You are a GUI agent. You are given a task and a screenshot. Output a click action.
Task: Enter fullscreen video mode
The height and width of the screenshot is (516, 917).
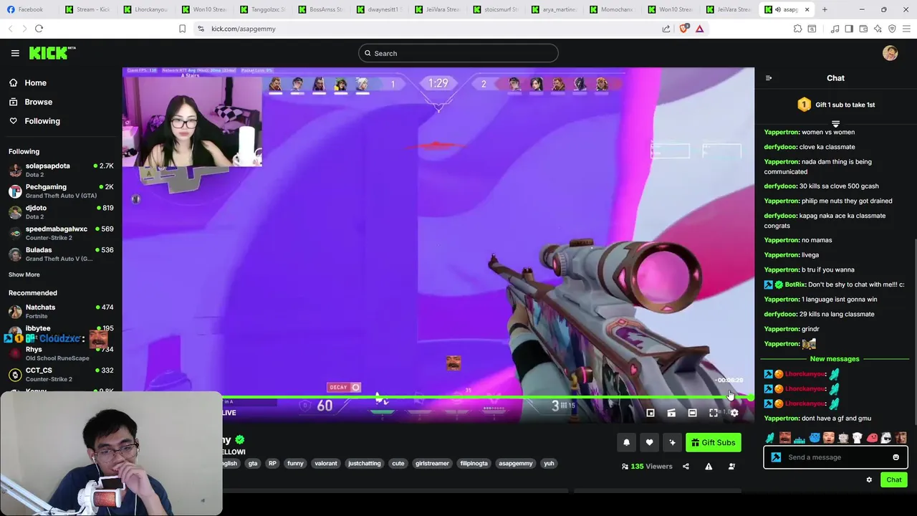[x=714, y=413]
